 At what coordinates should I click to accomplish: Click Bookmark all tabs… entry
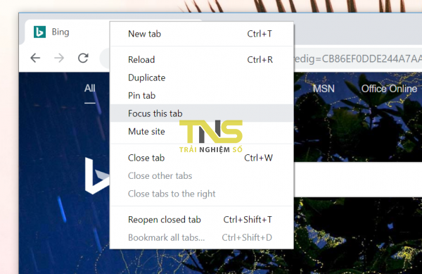coord(202,237)
